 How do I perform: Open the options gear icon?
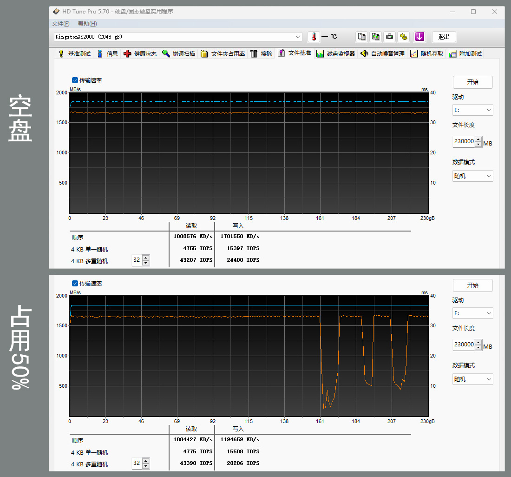tap(403, 37)
